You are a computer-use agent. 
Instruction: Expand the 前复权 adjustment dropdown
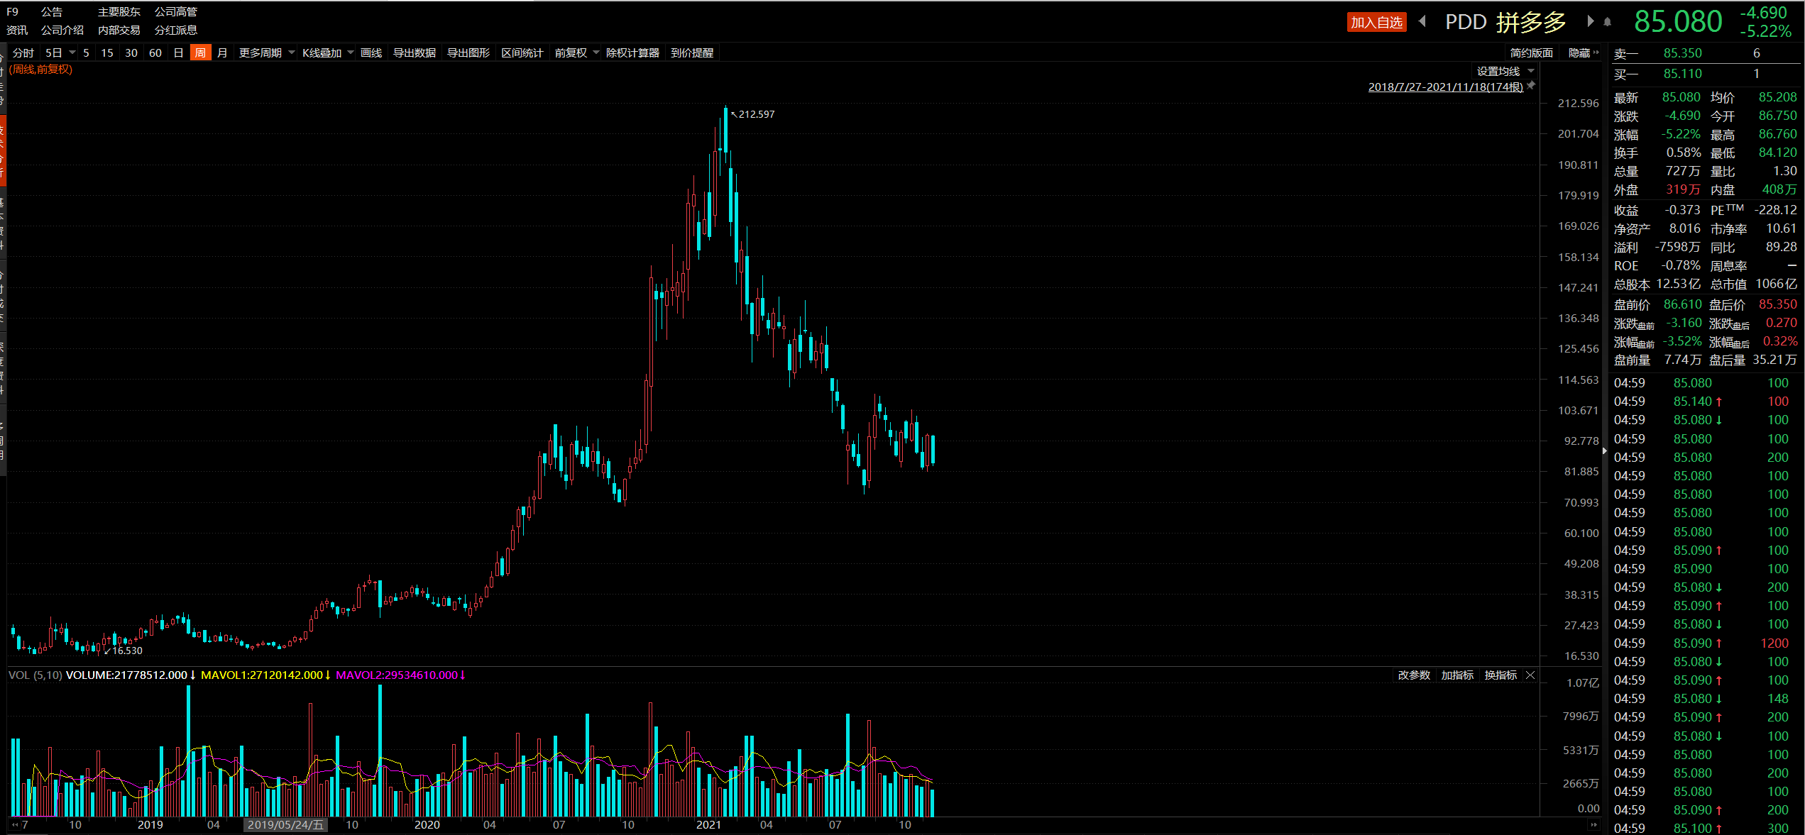(576, 53)
